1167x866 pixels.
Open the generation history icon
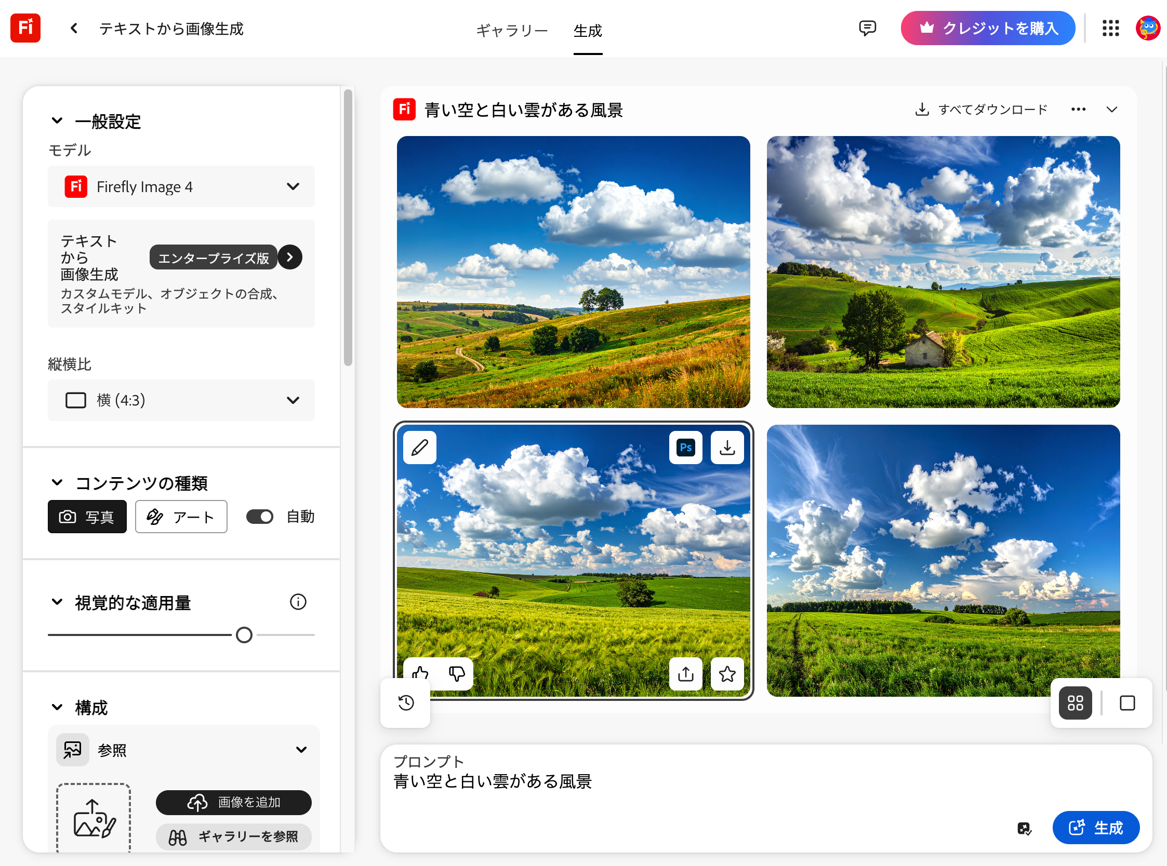point(406,702)
